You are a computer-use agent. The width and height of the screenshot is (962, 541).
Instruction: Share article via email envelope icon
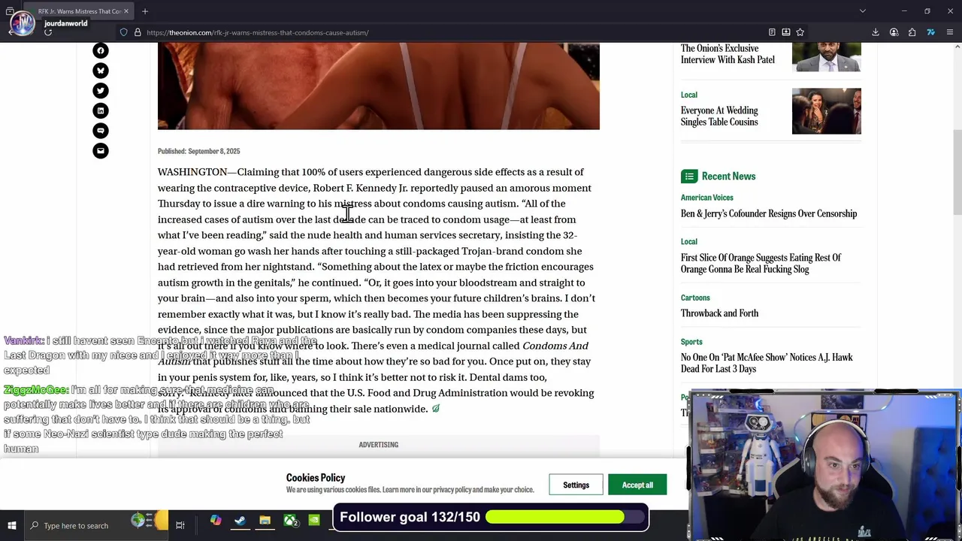100,151
